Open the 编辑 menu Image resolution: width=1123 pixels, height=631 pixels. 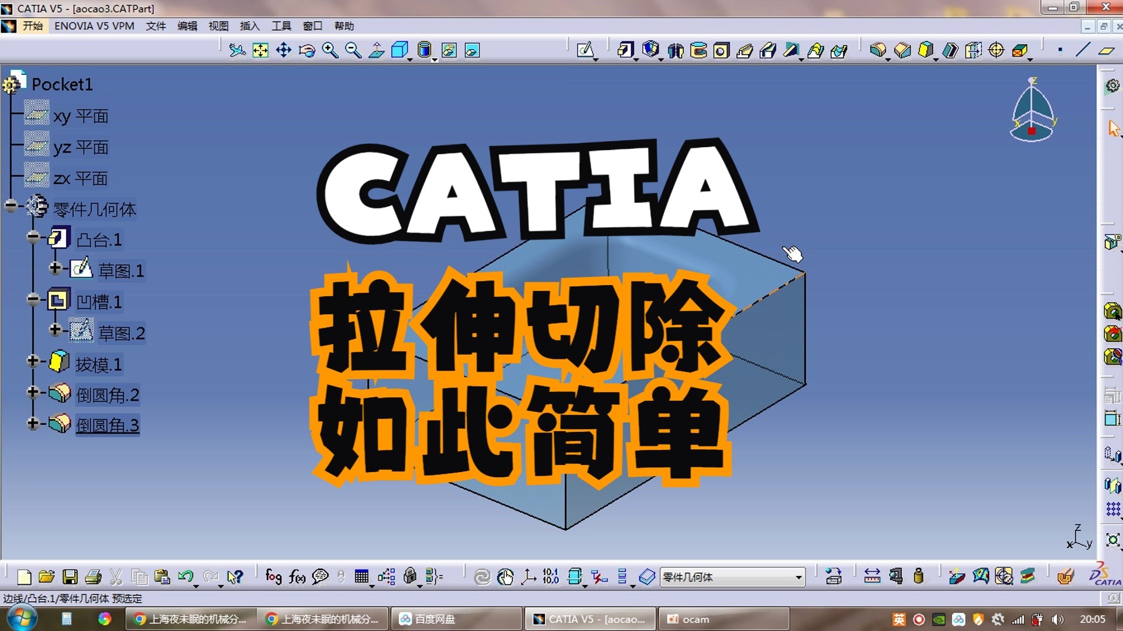tap(187, 26)
